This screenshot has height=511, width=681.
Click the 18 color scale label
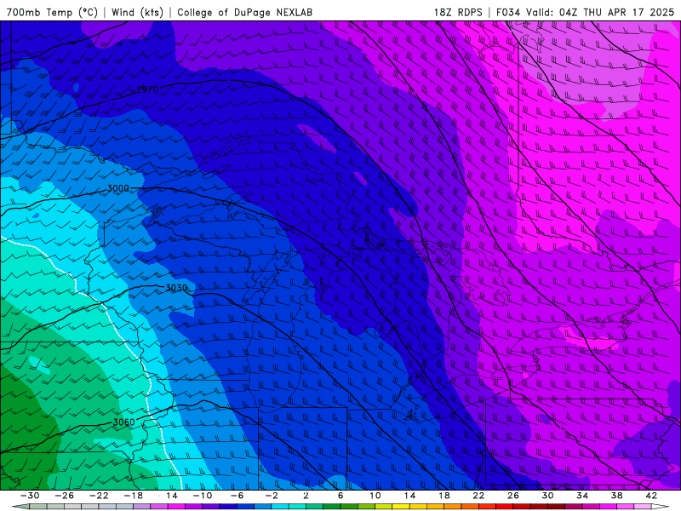point(444,496)
